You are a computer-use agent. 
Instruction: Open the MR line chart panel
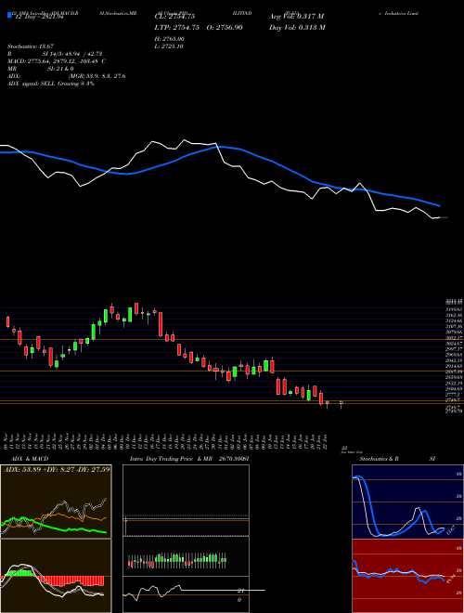coord(186,594)
